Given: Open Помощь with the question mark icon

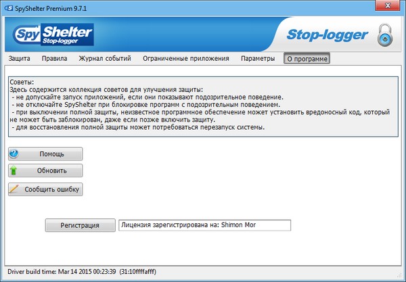Looking at the screenshot, I should [x=45, y=154].
